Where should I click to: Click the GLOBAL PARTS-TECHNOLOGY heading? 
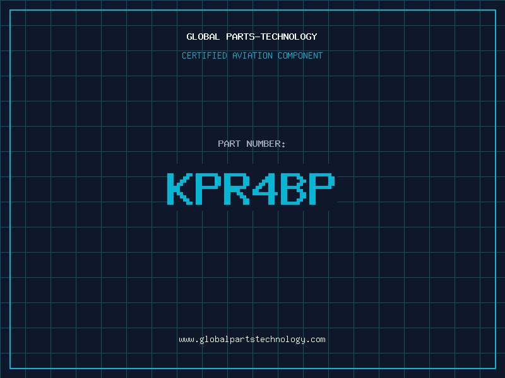click(x=252, y=37)
